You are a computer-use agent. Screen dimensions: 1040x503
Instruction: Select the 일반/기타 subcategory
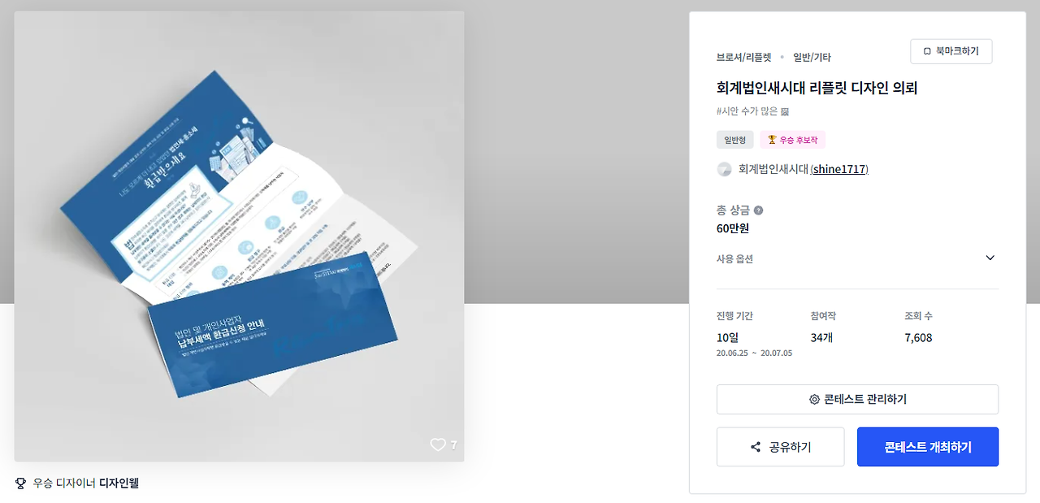click(x=812, y=58)
